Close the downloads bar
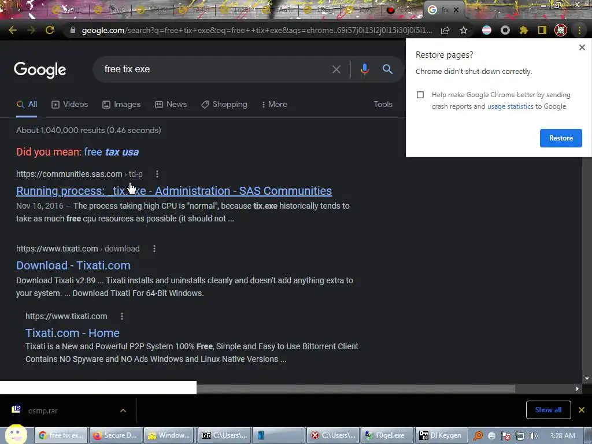The width and height of the screenshot is (592, 444). point(582,410)
